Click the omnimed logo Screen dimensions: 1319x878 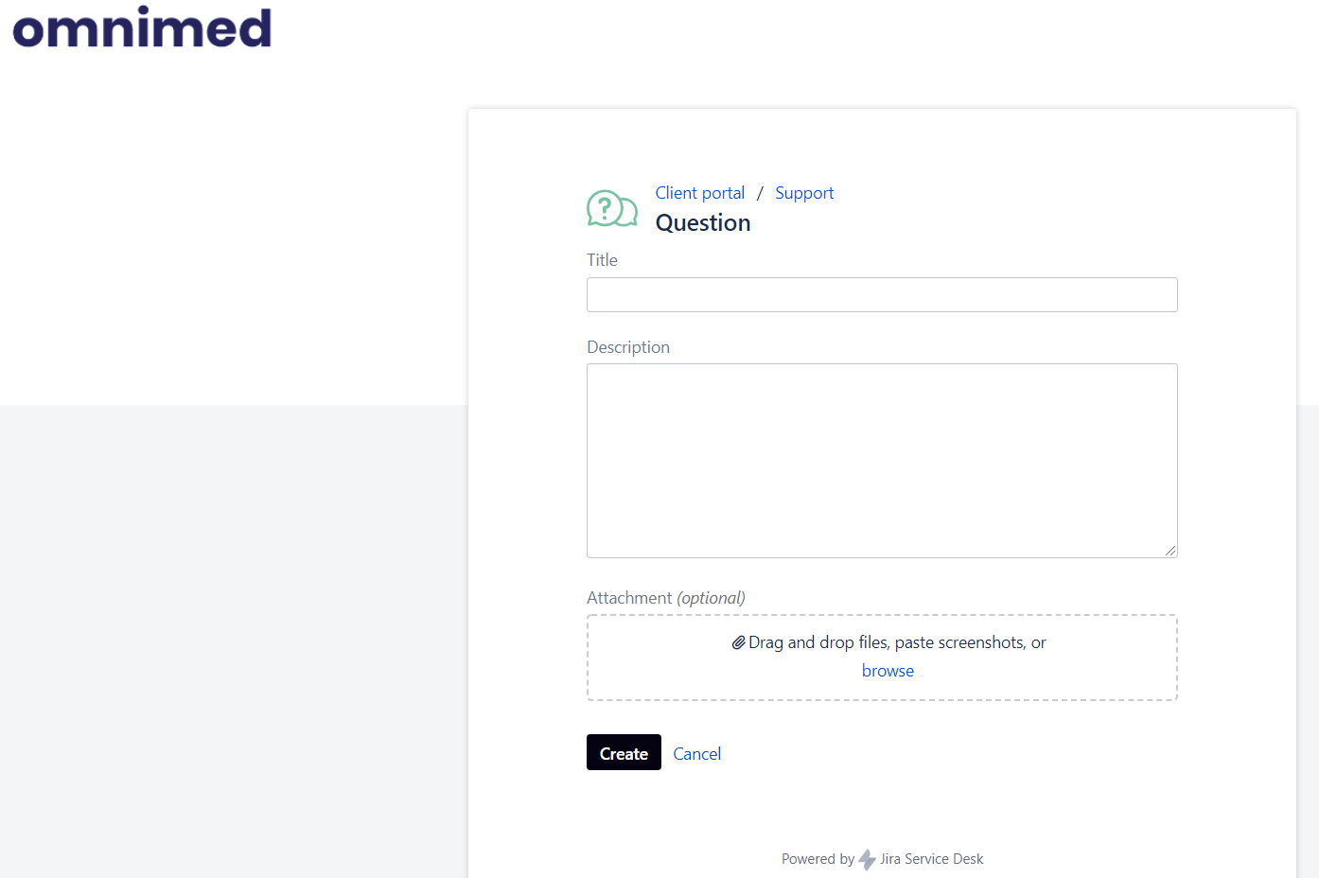(142, 27)
